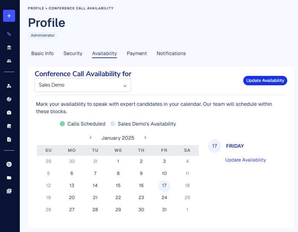The image size is (298, 232).
Task: Go to previous month in calendar
Action: (x=91, y=138)
